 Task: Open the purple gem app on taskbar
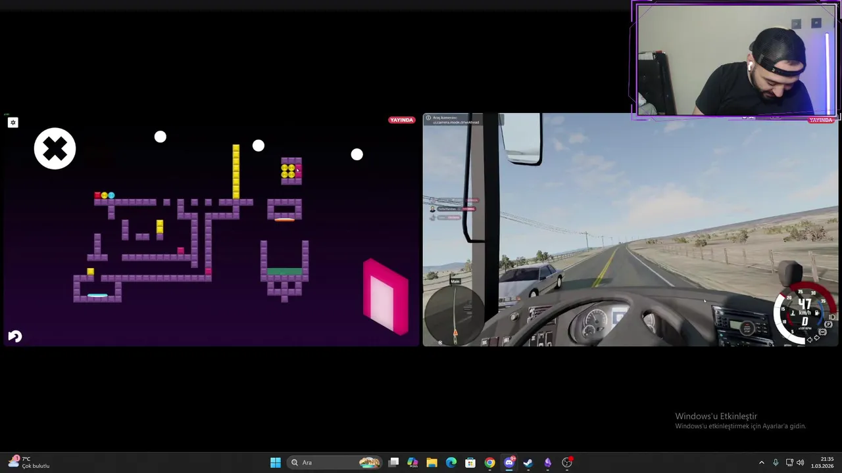click(547, 462)
